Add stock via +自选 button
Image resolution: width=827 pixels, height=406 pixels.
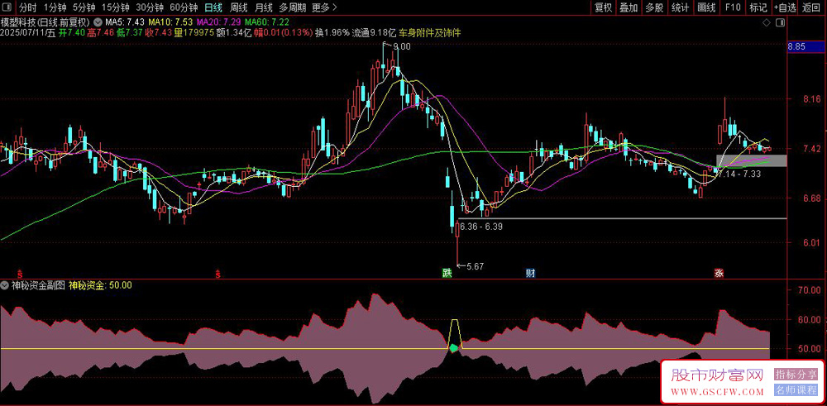pyautogui.click(x=786, y=7)
